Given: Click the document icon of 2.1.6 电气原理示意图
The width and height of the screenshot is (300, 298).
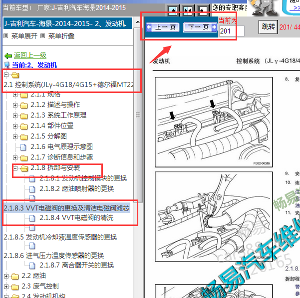Looking at the screenshot, I should click(x=23, y=147).
